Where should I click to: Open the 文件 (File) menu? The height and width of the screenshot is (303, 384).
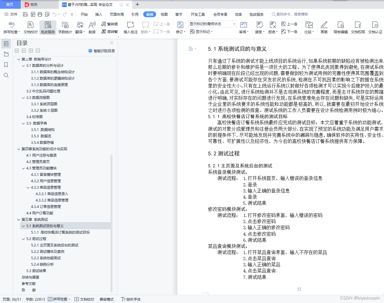click(x=11, y=14)
